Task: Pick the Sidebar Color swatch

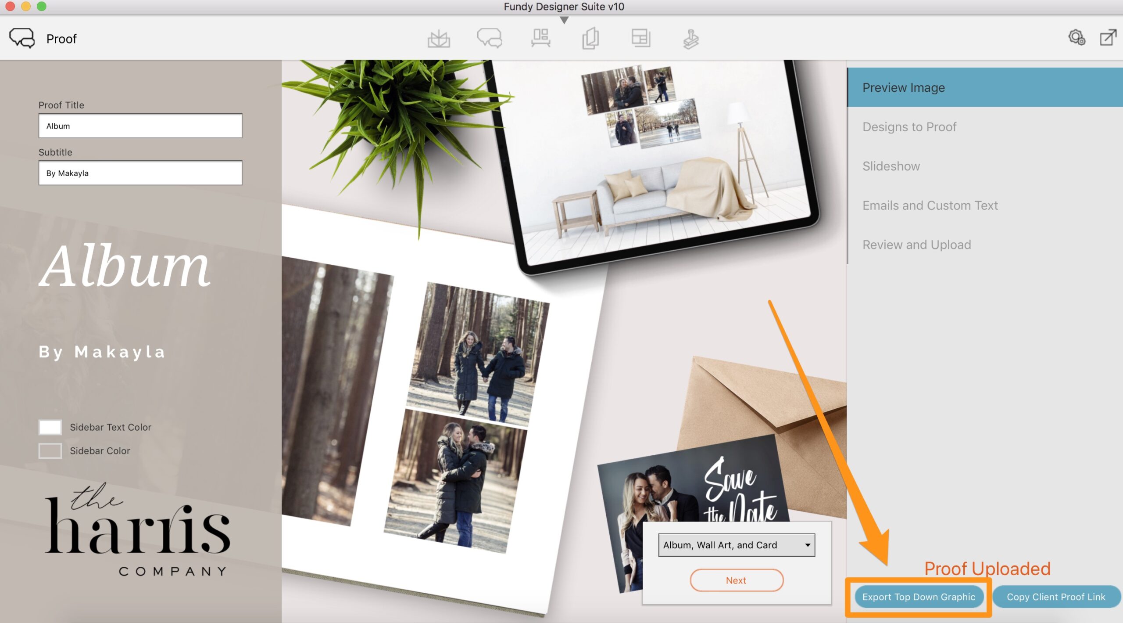Action: 50,451
